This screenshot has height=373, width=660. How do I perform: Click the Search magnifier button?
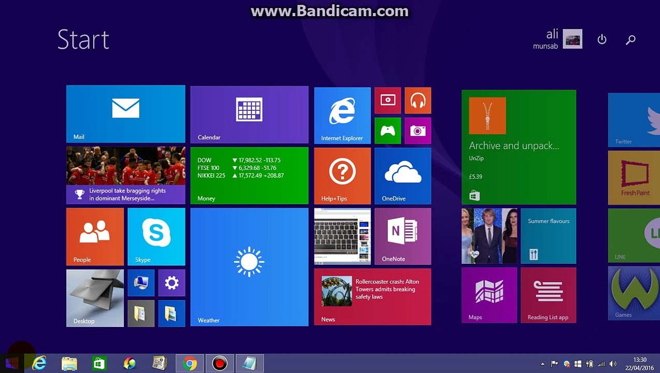(x=630, y=39)
